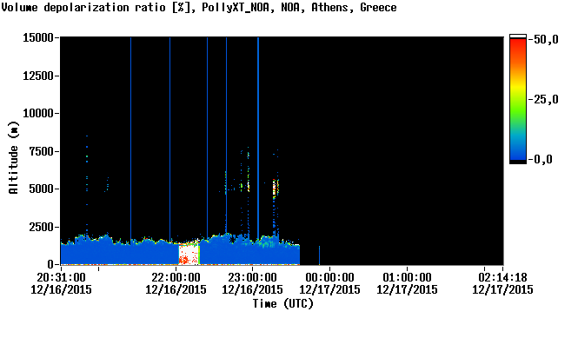This screenshot has width=578, height=338.
Task: Click the chart title mentioning PollyXT_NOA
Action: point(199,7)
